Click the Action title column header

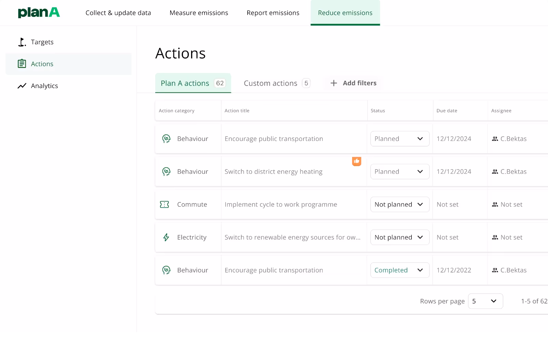click(x=237, y=110)
